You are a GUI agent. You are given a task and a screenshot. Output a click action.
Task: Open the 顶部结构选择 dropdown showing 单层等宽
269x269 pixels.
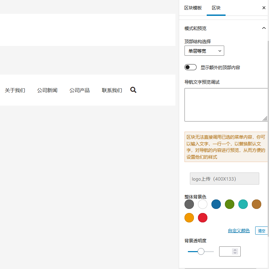tap(204, 51)
